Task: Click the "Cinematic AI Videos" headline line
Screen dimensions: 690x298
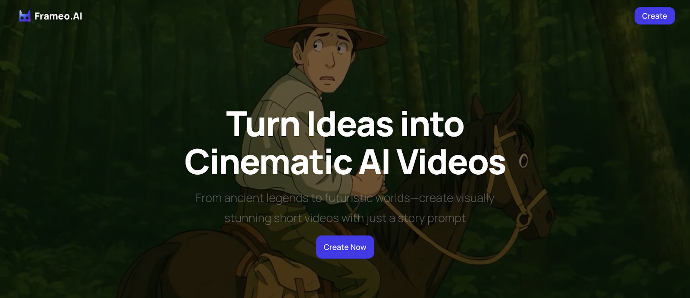Action: click(x=345, y=162)
